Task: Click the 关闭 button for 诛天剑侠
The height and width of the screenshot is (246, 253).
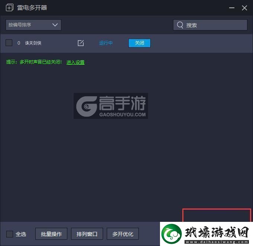Action: [140, 43]
